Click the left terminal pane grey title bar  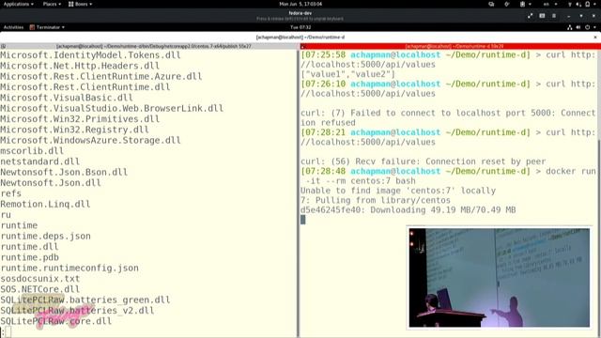[x=148, y=46]
